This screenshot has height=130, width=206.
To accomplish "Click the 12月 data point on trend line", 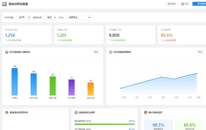I will pos(121,88).
